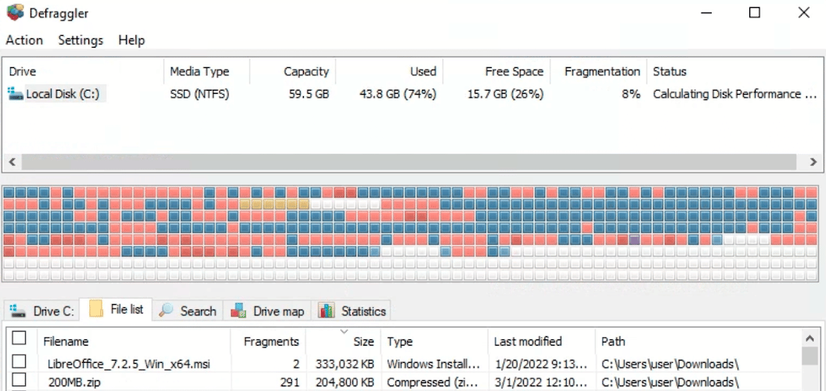Click the Drive C: tab icon
The width and height of the screenshot is (826, 391).
(17, 311)
